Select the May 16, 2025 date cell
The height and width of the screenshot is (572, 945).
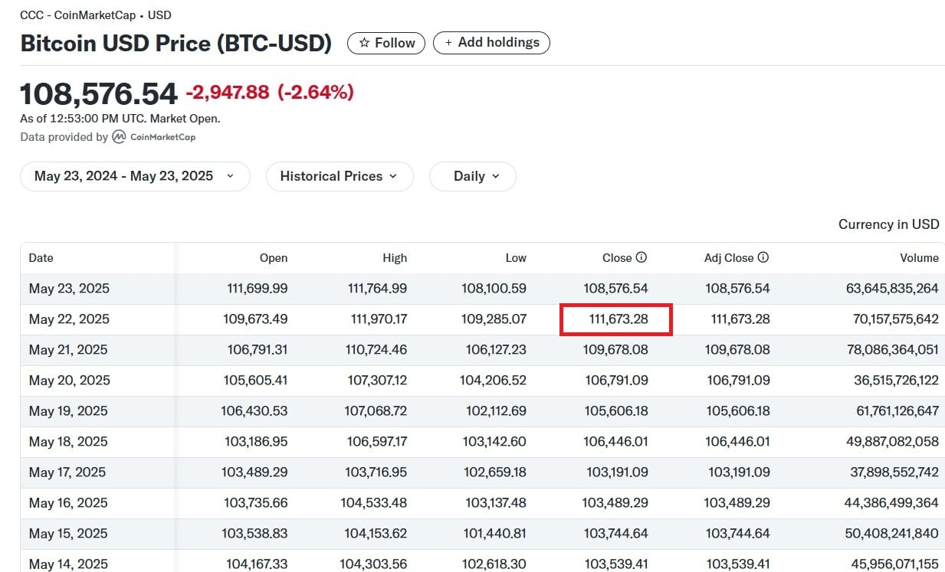[69, 503]
